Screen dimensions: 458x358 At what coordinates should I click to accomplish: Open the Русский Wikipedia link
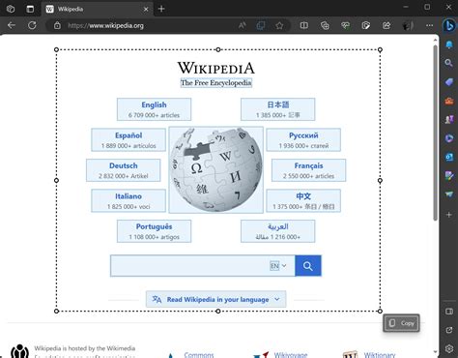(x=303, y=140)
